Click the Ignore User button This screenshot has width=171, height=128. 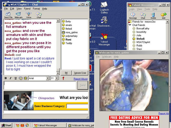[80, 73]
